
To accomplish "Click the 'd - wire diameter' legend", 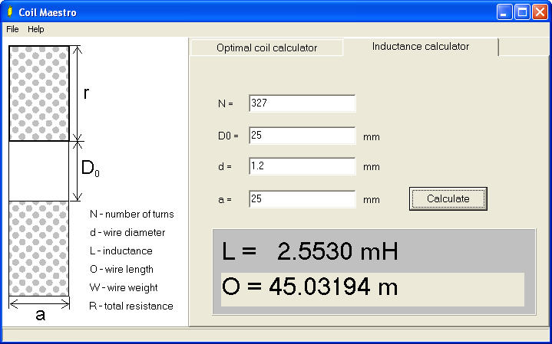I will 127,233.
